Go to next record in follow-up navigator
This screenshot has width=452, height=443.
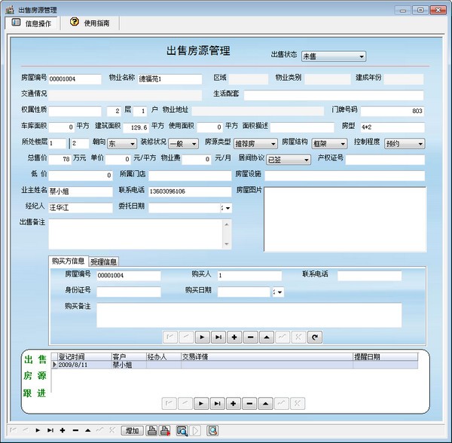pos(200,403)
